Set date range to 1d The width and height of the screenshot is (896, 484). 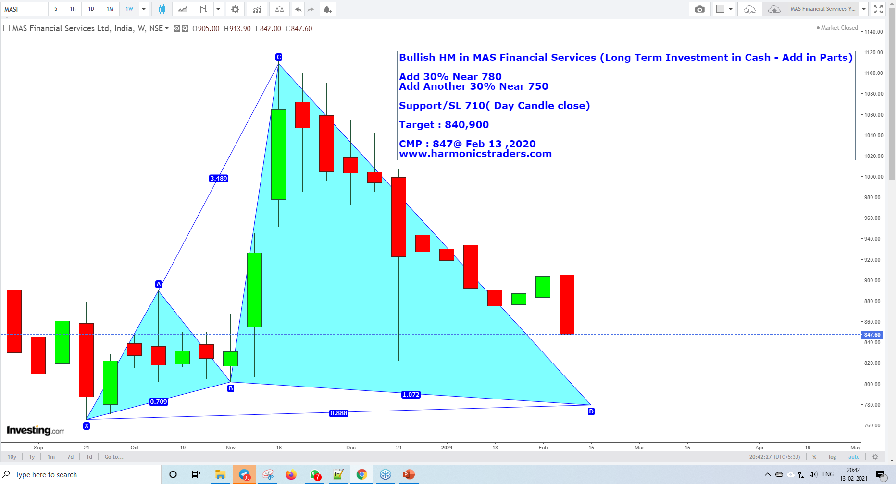89,457
